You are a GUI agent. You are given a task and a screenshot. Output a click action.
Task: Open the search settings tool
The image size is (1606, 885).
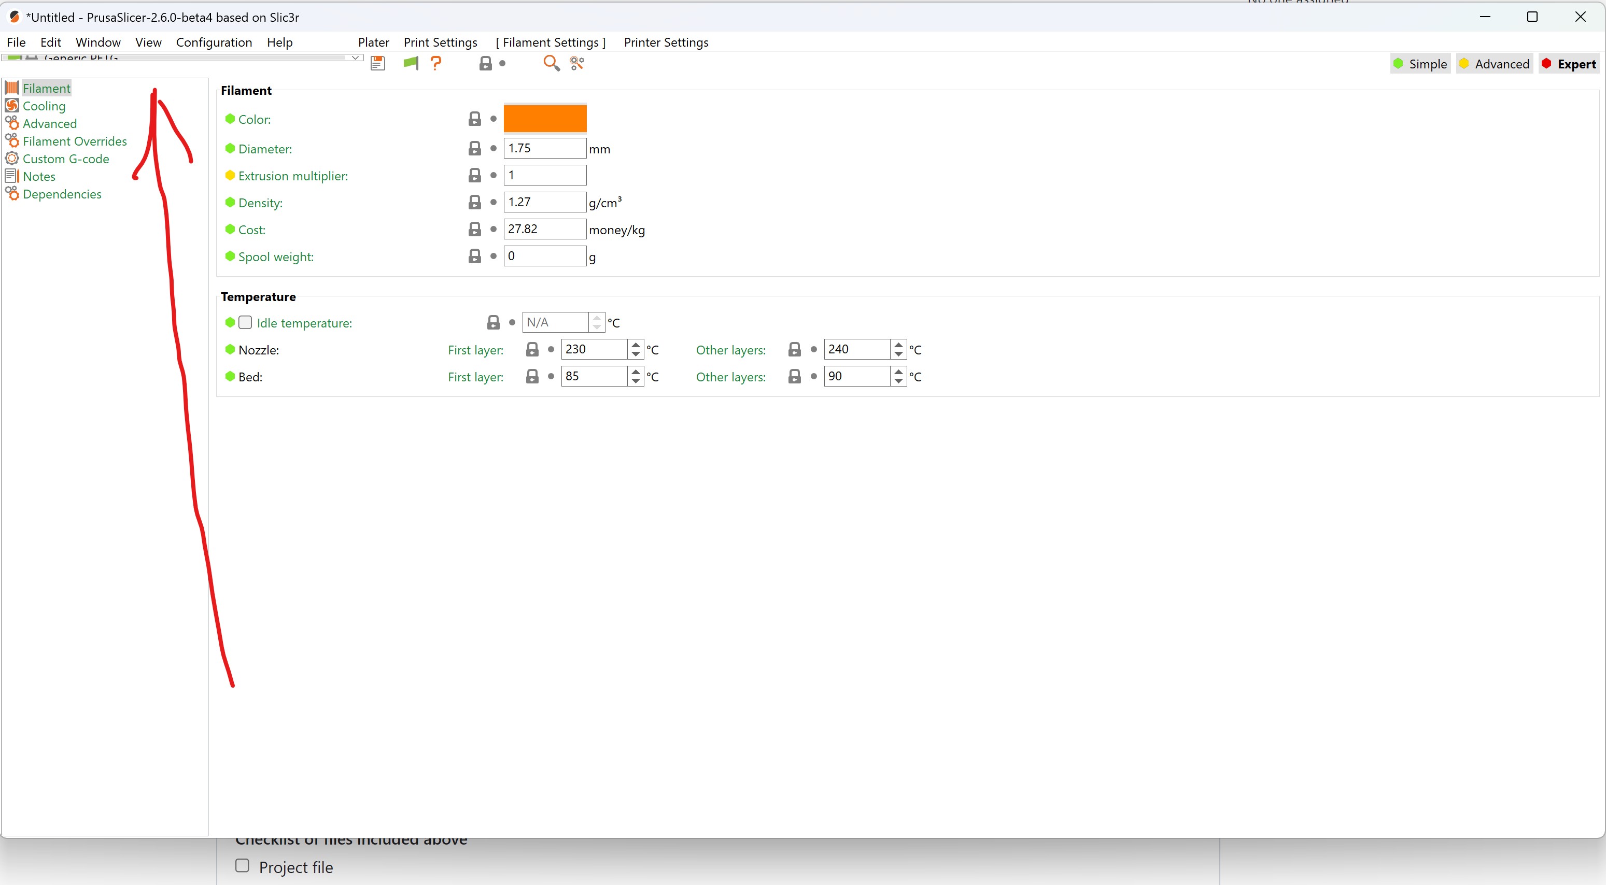[x=551, y=63]
